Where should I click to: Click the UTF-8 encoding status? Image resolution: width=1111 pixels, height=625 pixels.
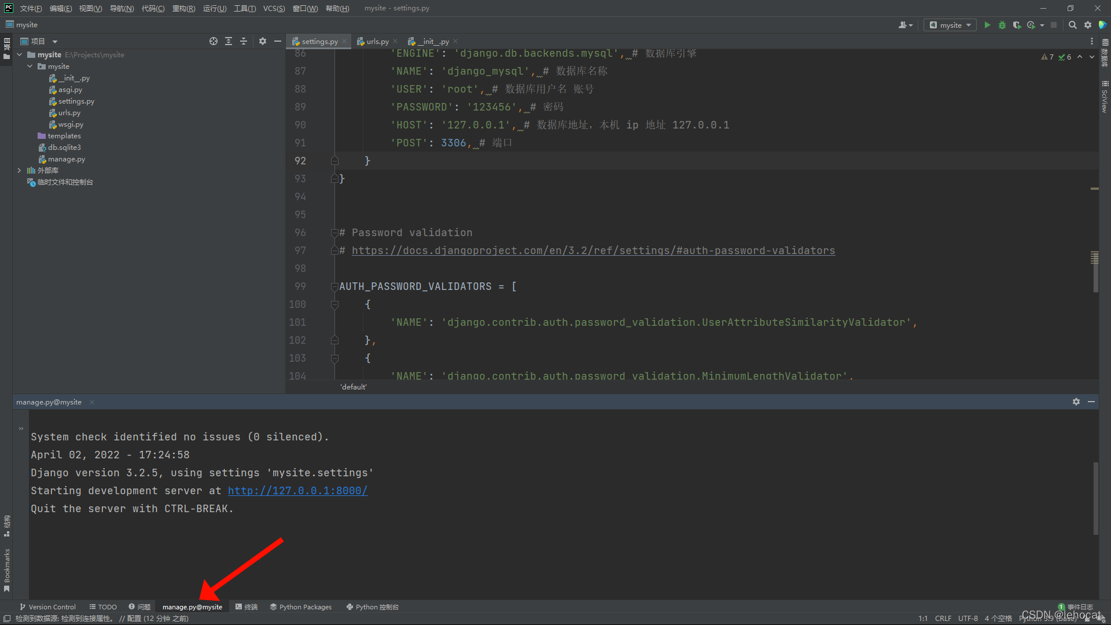(x=968, y=619)
